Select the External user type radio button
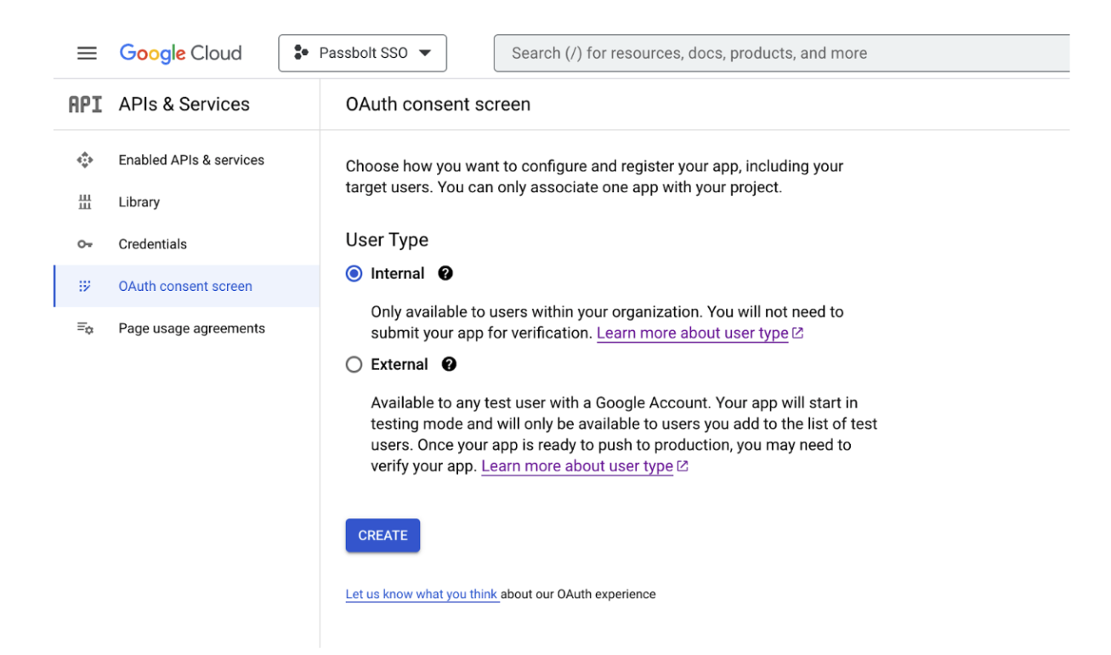 pyautogui.click(x=354, y=365)
